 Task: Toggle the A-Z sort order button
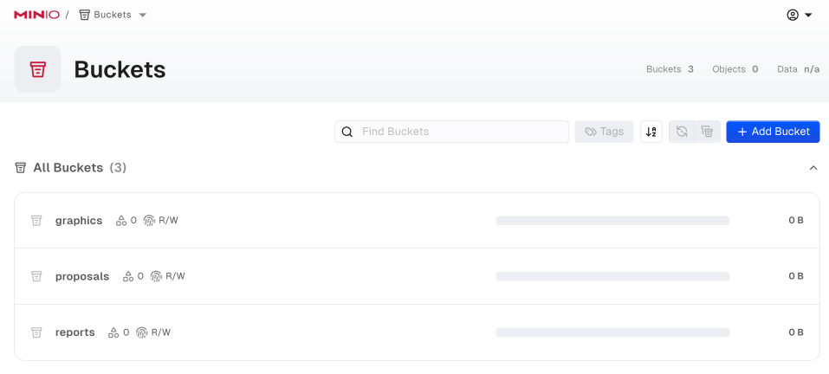[651, 132]
